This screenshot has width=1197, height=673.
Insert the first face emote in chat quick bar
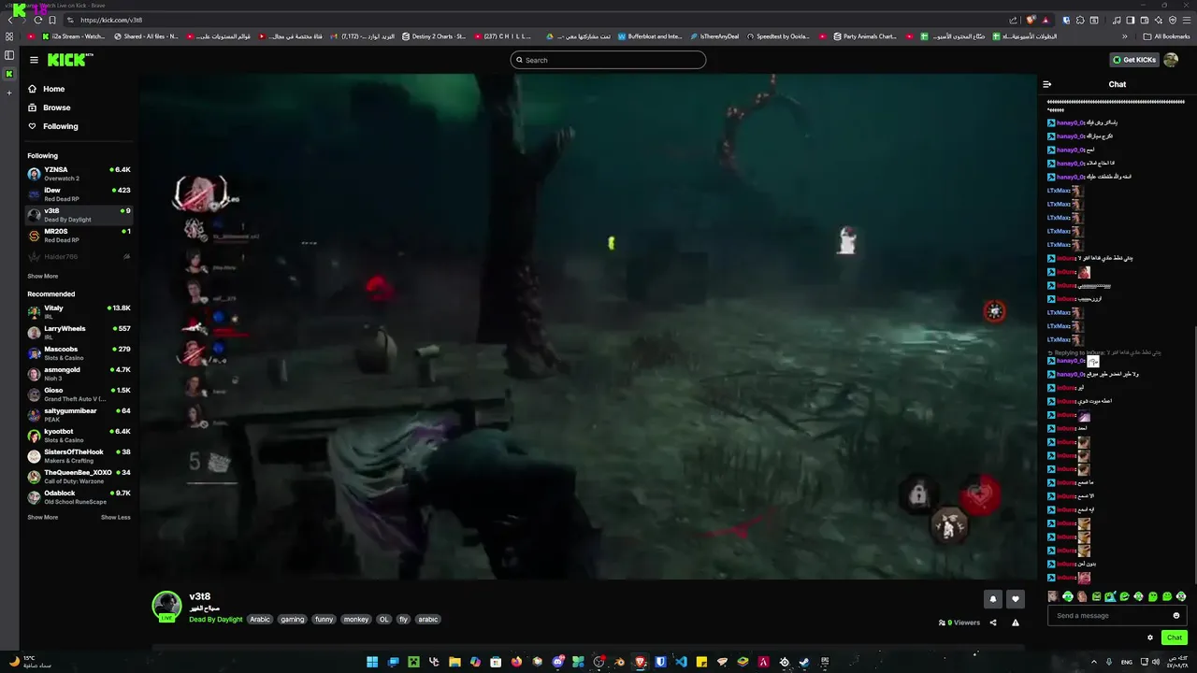(1053, 596)
